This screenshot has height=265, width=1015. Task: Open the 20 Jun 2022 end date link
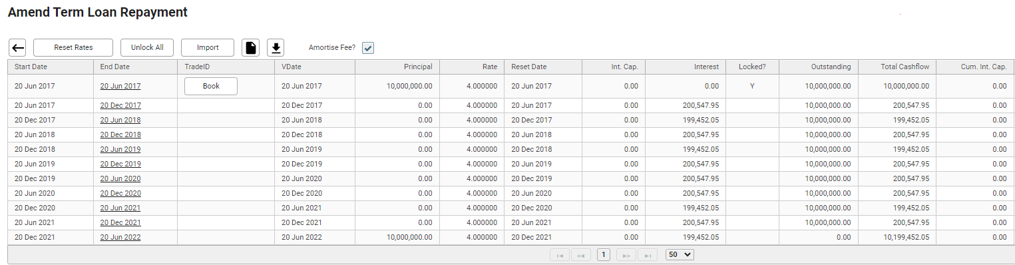[x=120, y=237]
